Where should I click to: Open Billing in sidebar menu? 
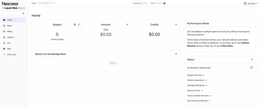tap(10, 31)
